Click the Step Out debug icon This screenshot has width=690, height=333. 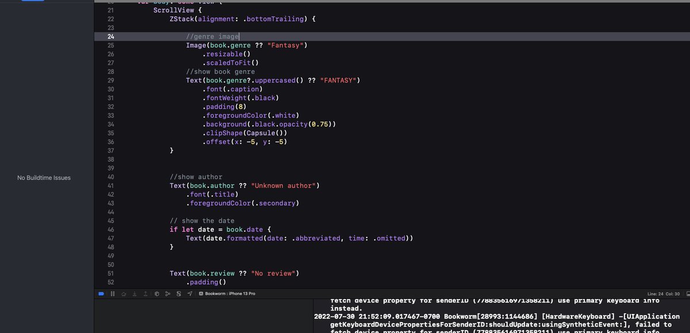pos(145,294)
